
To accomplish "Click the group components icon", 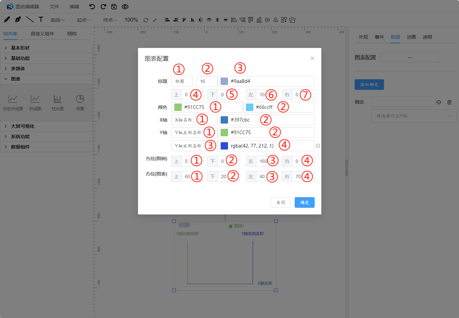I will coord(284,20).
